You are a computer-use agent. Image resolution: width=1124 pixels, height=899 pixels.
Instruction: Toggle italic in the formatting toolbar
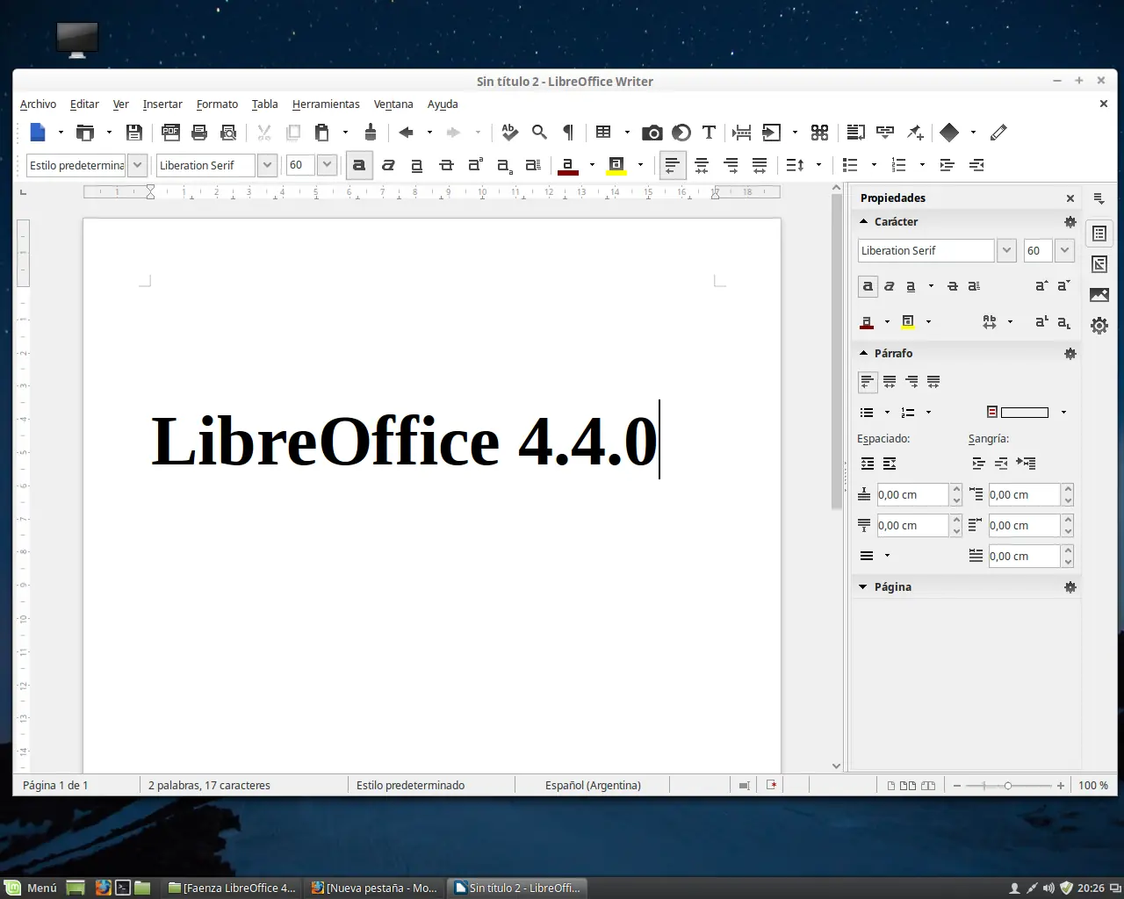pos(388,165)
